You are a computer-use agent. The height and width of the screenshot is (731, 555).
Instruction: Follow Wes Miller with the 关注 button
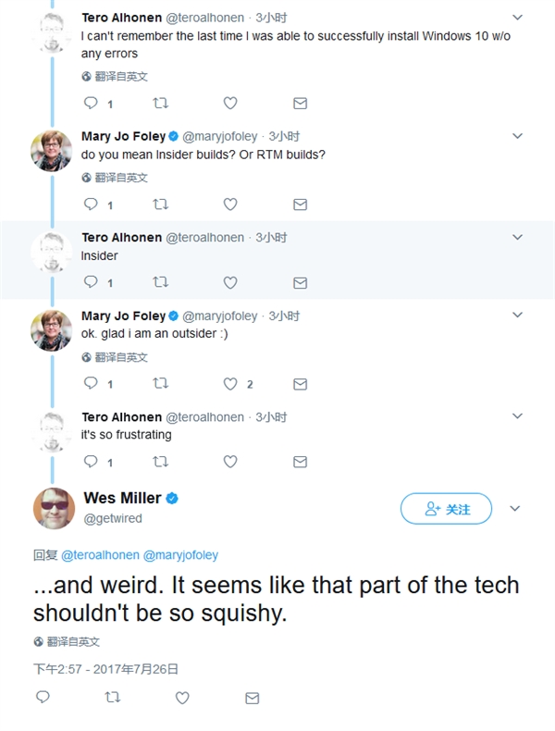coord(446,509)
